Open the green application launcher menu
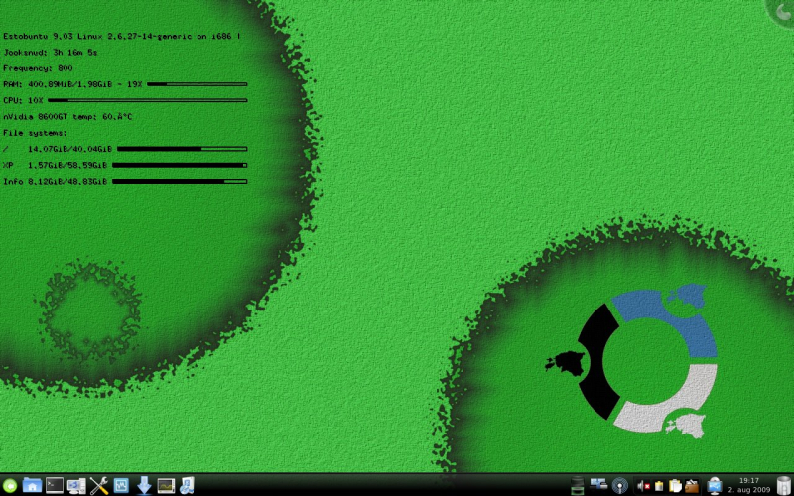 click(9, 486)
